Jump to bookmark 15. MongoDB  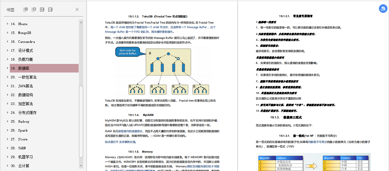[21, 33]
